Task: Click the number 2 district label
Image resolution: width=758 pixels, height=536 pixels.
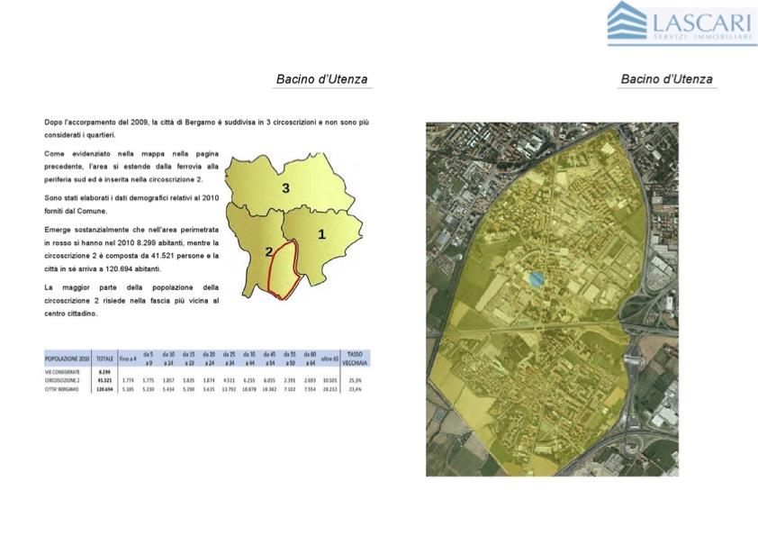Action: point(268,252)
